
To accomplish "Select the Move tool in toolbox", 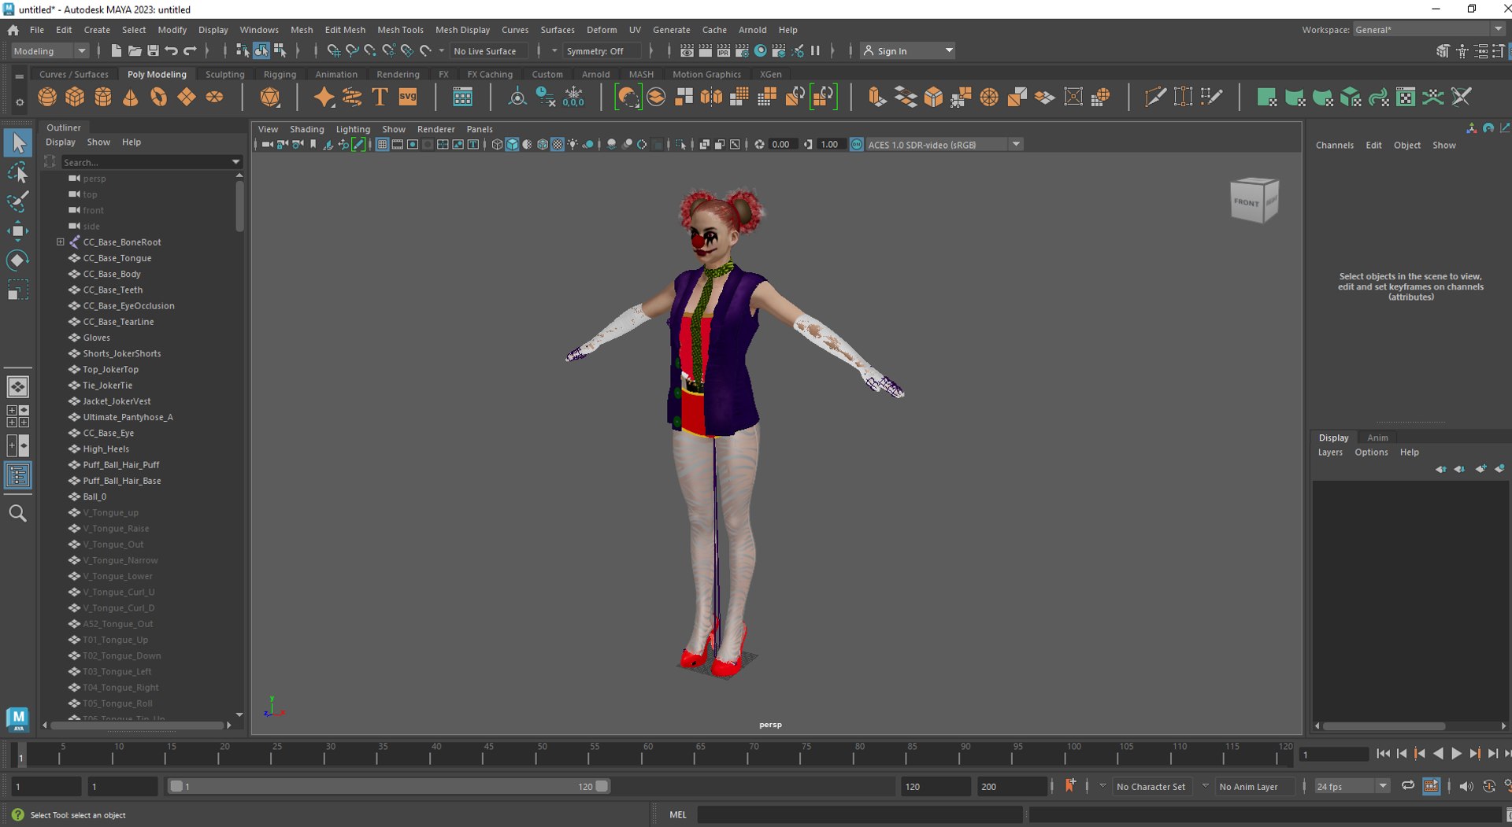I will [17, 231].
